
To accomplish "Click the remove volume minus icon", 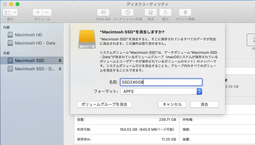I will pos(47,12).
